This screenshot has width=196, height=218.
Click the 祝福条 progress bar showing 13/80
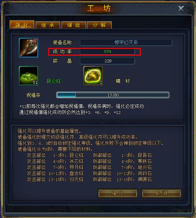[x=113, y=95]
